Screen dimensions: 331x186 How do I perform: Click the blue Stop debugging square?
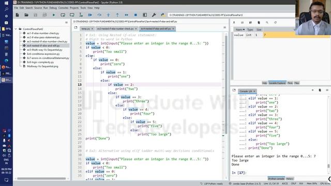pyautogui.click(x=136, y=15)
